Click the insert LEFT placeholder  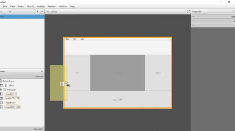(10, 94)
